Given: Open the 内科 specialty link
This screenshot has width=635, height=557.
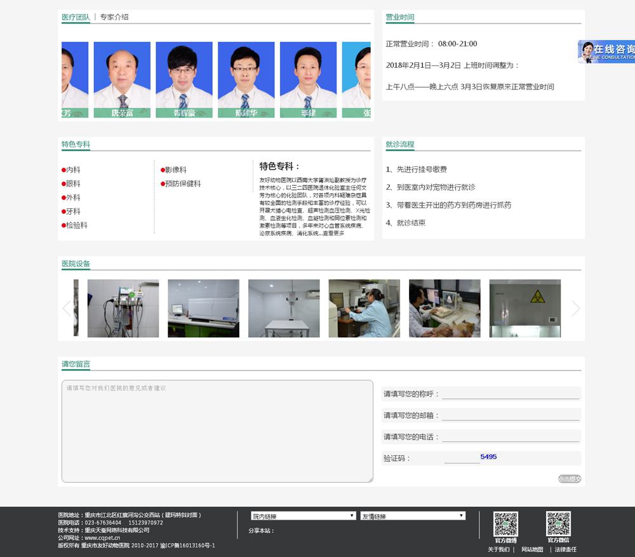Looking at the screenshot, I should point(73,170).
